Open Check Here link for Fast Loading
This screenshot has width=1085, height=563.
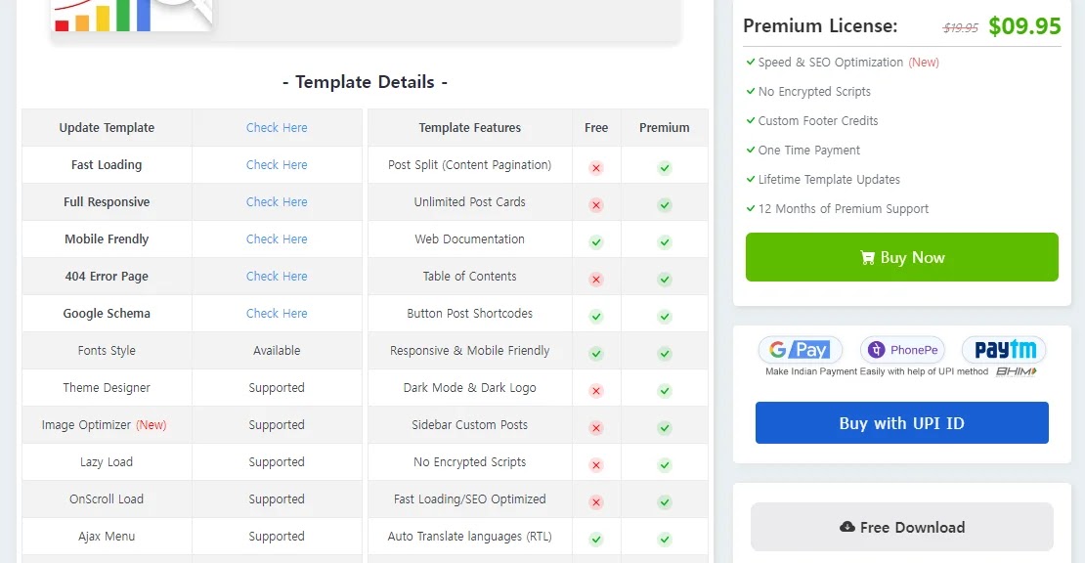tap(277, 164)
